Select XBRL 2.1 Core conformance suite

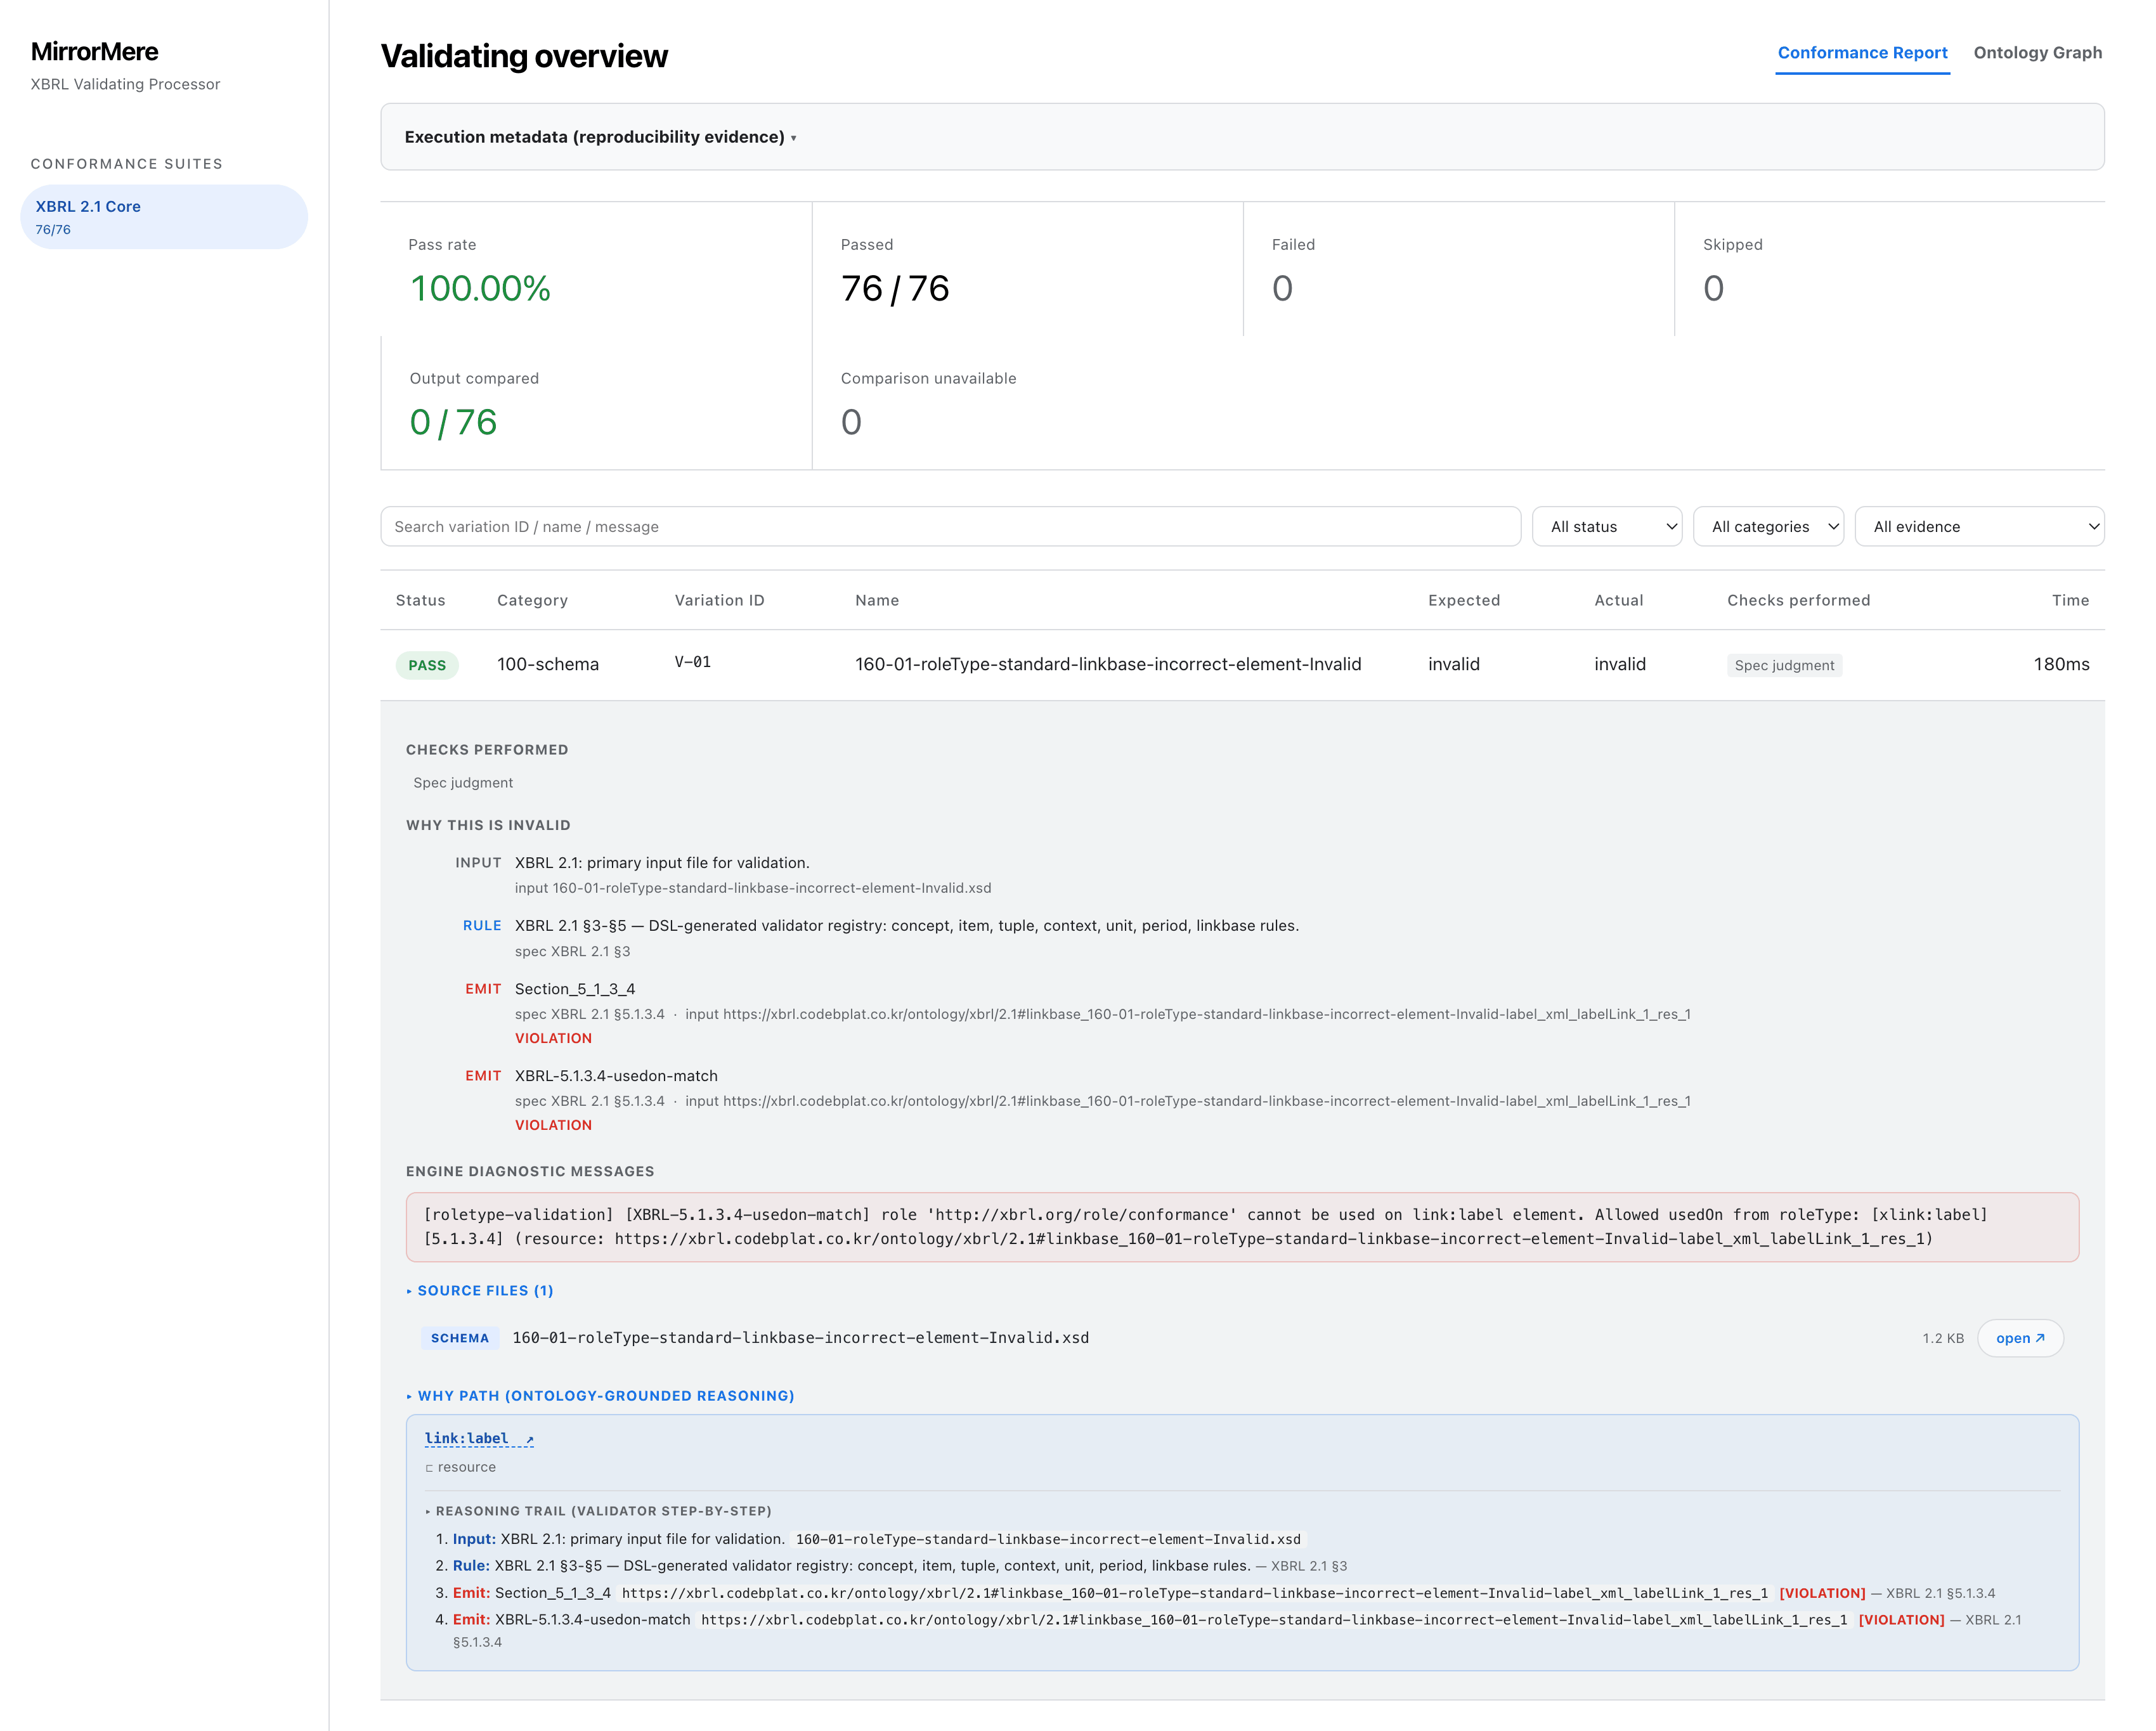click(164, 217)
